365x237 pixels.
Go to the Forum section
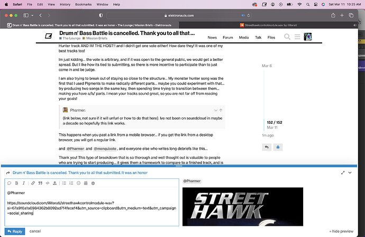pyautogui.click(x=227, y=38)
